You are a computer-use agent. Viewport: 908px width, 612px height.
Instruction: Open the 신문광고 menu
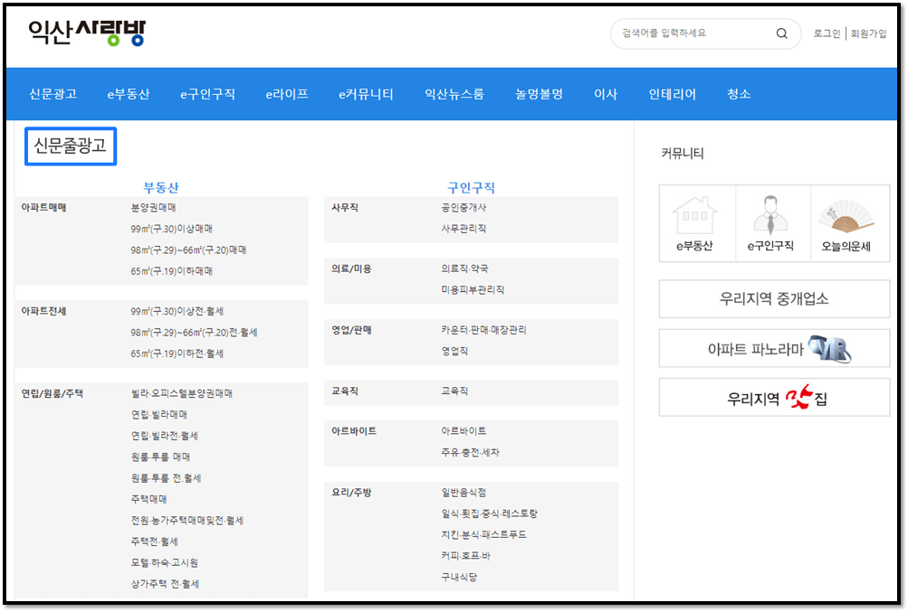point(53,94)
